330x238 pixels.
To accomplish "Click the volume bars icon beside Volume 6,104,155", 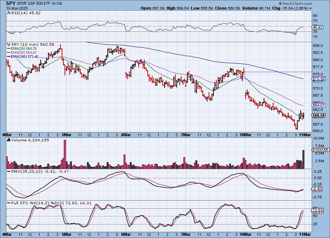I will 9,140.
